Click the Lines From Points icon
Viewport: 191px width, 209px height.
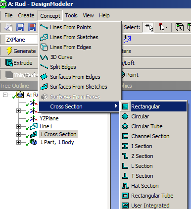(44, 27)
